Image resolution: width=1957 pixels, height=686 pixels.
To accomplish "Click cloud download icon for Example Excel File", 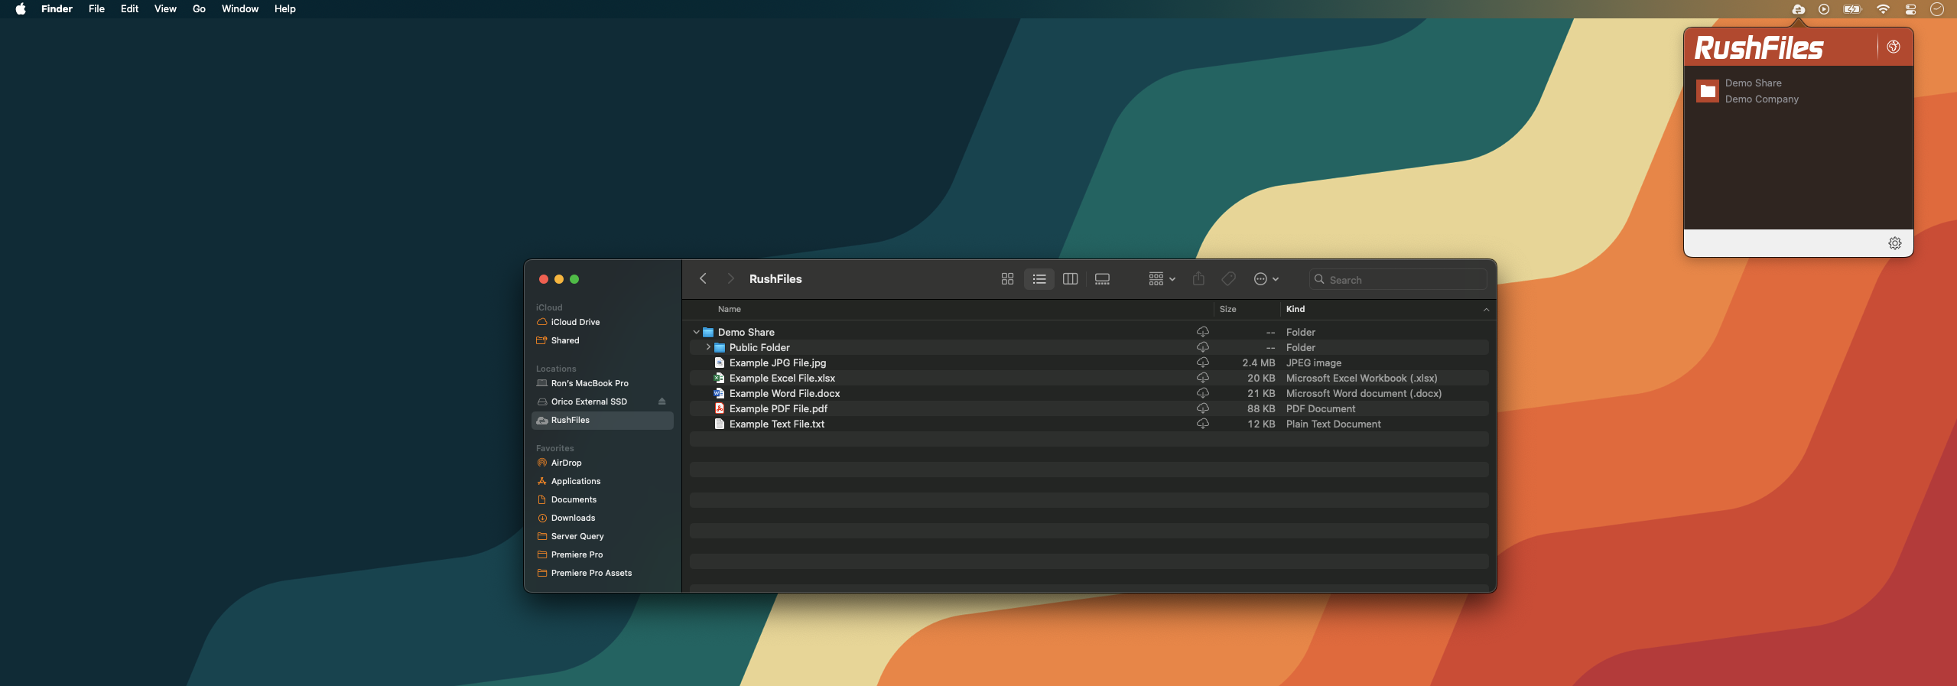I will [x=1202, y=378].
